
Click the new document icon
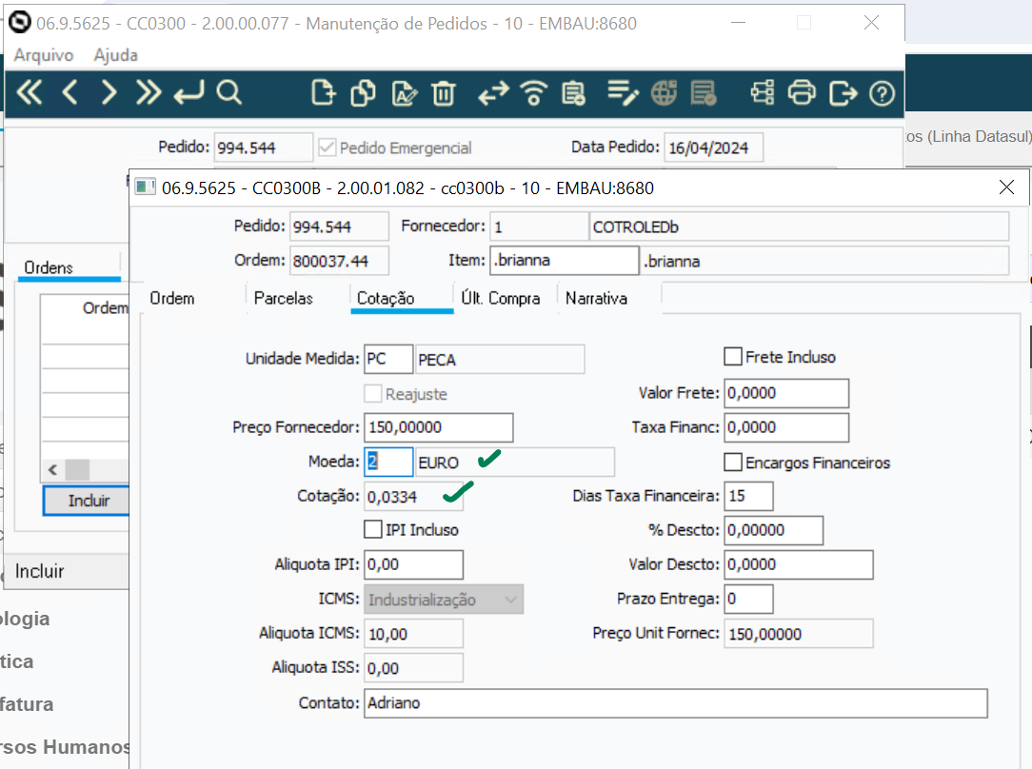324,93
